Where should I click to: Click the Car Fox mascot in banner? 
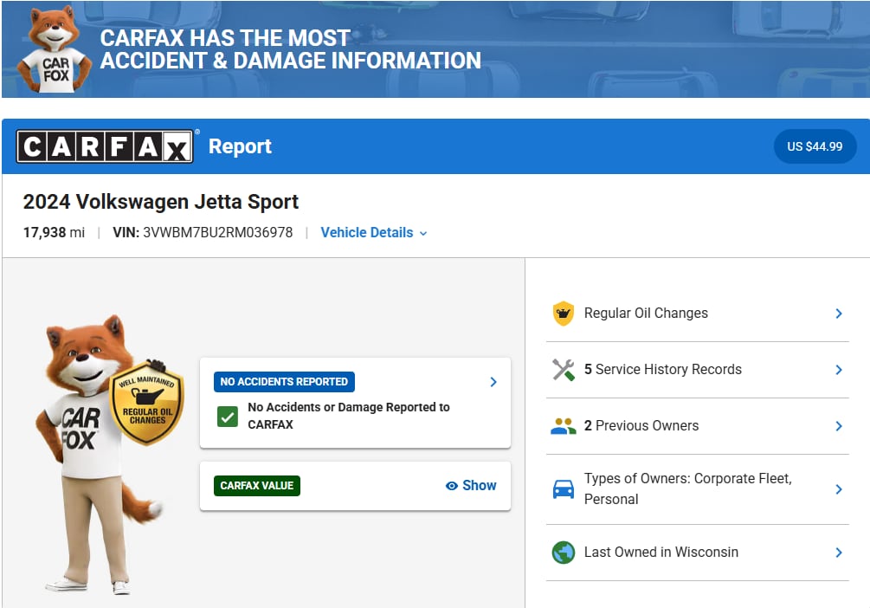(54, 49)
